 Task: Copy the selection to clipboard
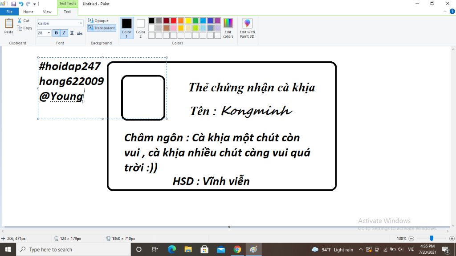point(24,28)
